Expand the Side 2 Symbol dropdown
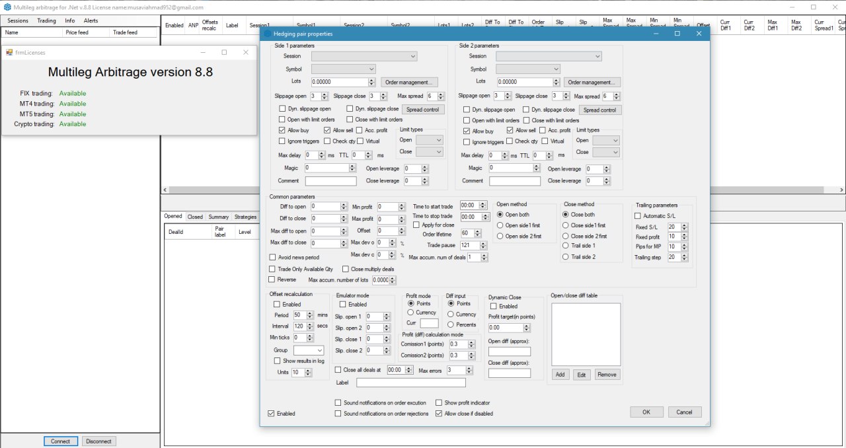The height and width of the screenshot is (448, 846). tap(528, 69)
